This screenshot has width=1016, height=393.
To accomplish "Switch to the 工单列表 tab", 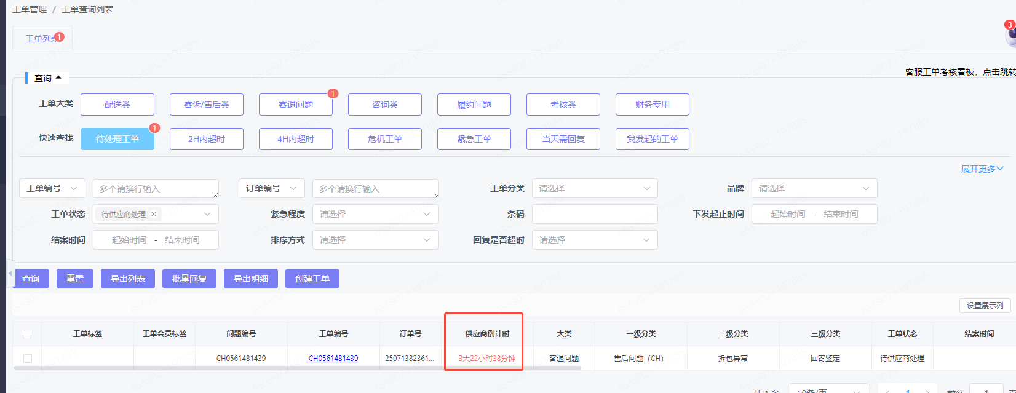I will [x=41, y=39].
